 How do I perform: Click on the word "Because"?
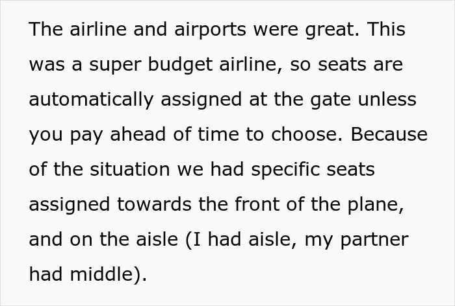[389, 134]
